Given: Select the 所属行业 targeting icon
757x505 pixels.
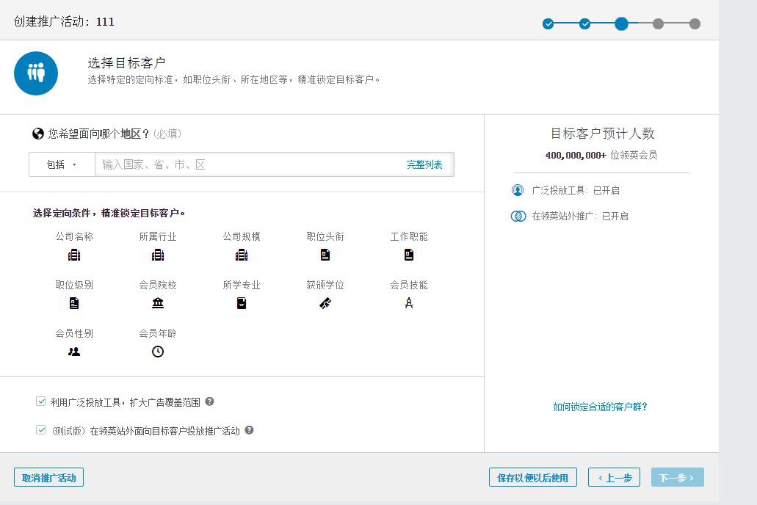Looking at the screenshot, I should 158,255.
